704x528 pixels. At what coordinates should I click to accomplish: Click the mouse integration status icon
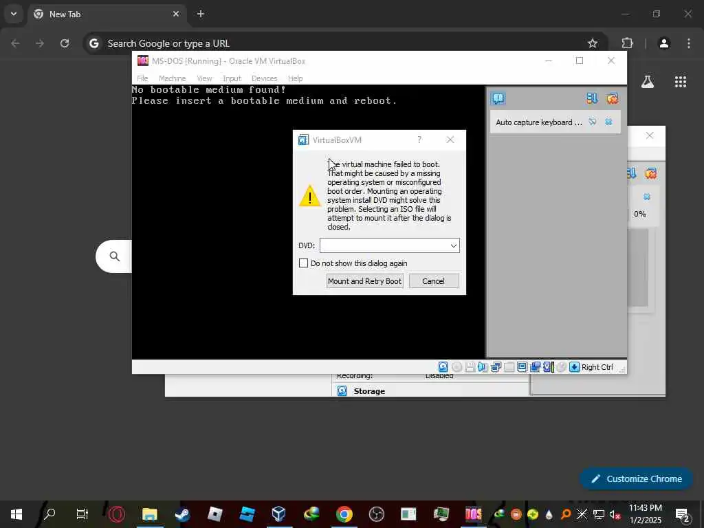(561, 367)
